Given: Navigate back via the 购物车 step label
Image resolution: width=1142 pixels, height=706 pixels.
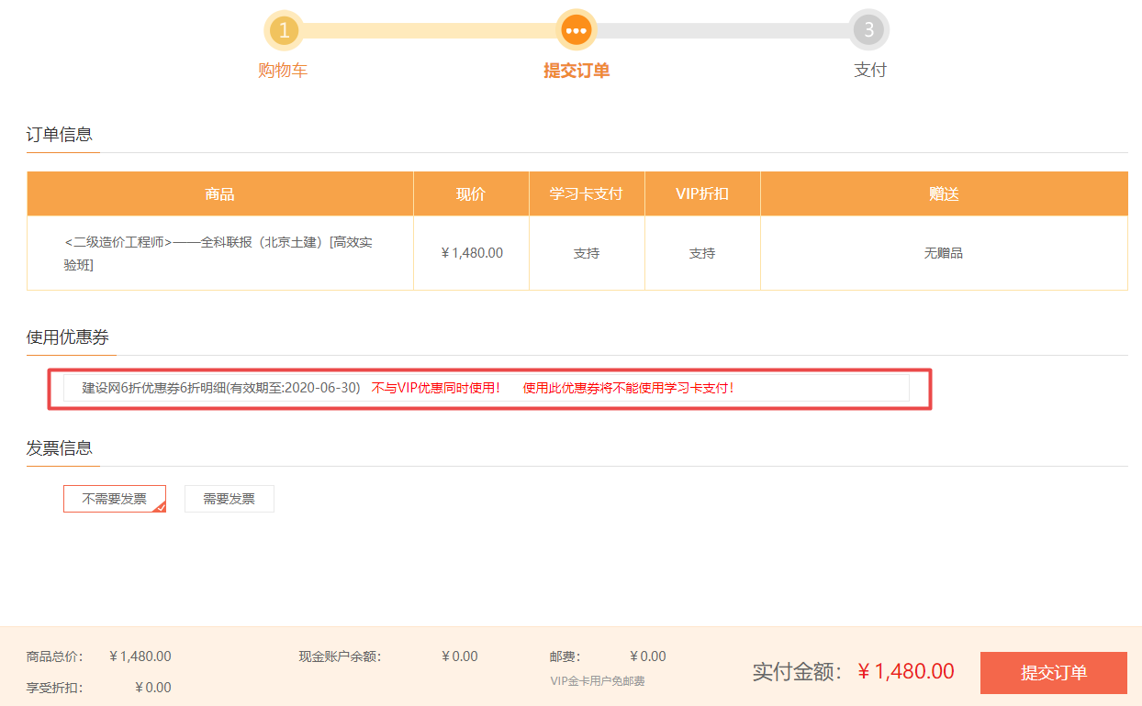Looking at the screenshot, I should (x=285, y=70).
